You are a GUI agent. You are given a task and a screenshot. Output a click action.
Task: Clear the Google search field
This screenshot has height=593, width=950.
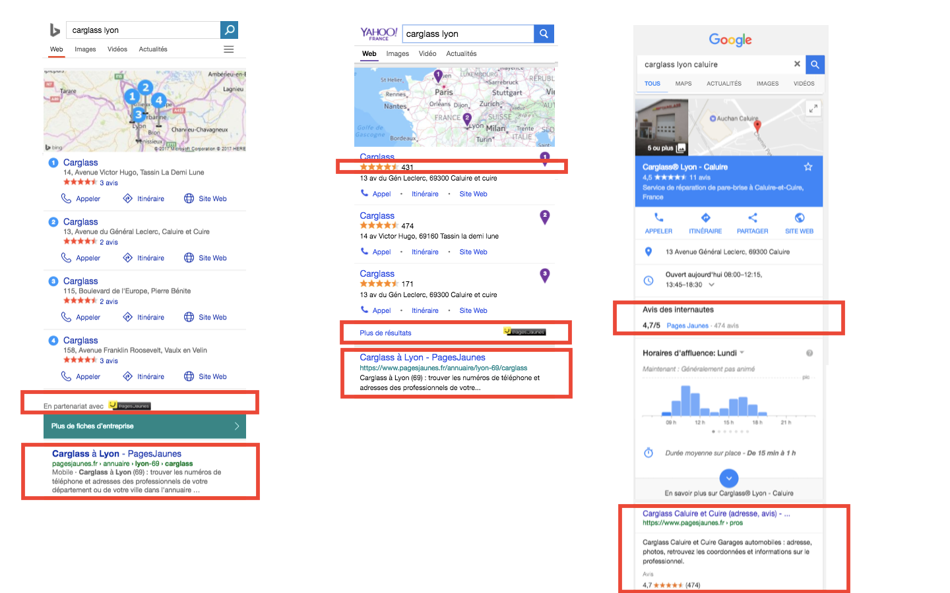797,64
